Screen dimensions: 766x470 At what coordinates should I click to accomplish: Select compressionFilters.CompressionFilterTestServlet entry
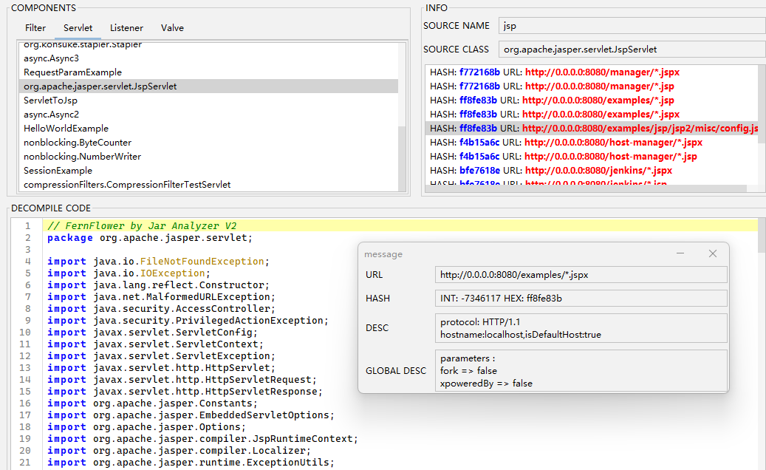pyautogui.click(x=127, y=185)
